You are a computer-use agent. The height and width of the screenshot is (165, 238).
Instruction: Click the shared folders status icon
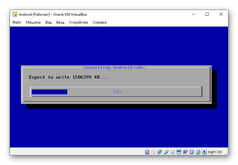tap(172, 152)
